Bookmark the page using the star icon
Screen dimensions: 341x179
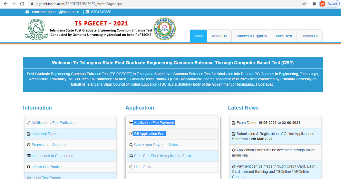(x=304, y=4)
